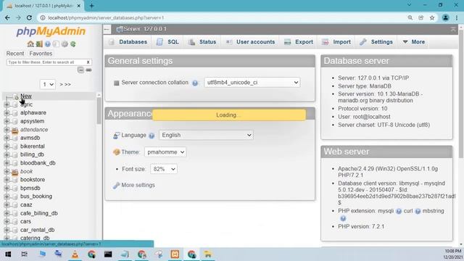The image size is (464, 261).
Task: Select the car_rental_db database
Action: [37, 230]
